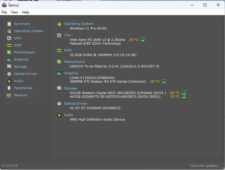Click HL-DT-ST DVDRAM GH24NSC0 text
This screenshot has width=225, height=170.
[x=95, y=108]
